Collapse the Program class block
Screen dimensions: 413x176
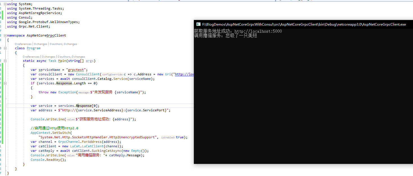(5, 48)
